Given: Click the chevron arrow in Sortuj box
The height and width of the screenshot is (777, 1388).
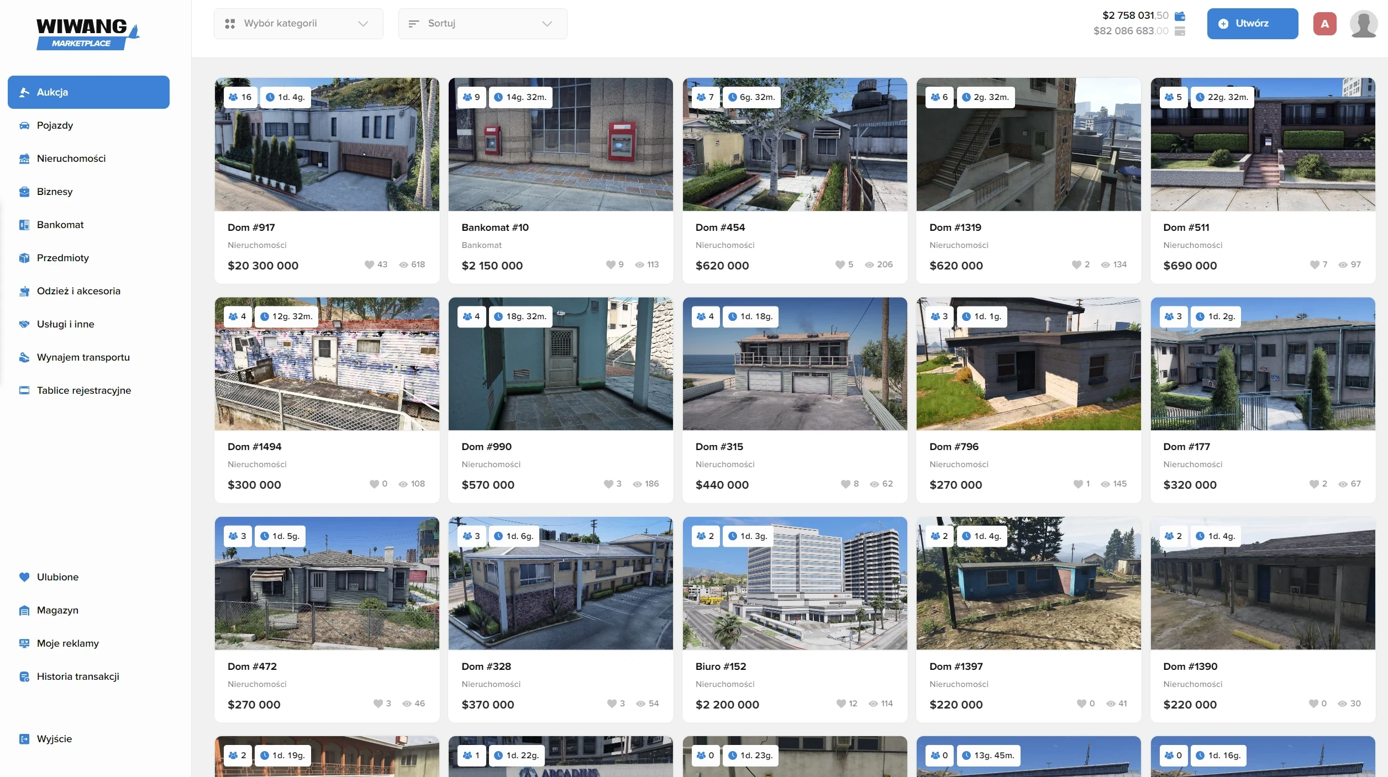Looking at the screenshot, I should pyautogui.click(x=547, y=24).
